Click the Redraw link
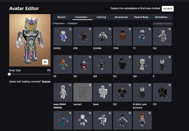189x131 pixels. coord(46,82)
